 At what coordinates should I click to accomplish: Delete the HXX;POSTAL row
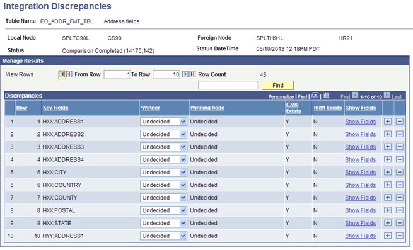400,210
